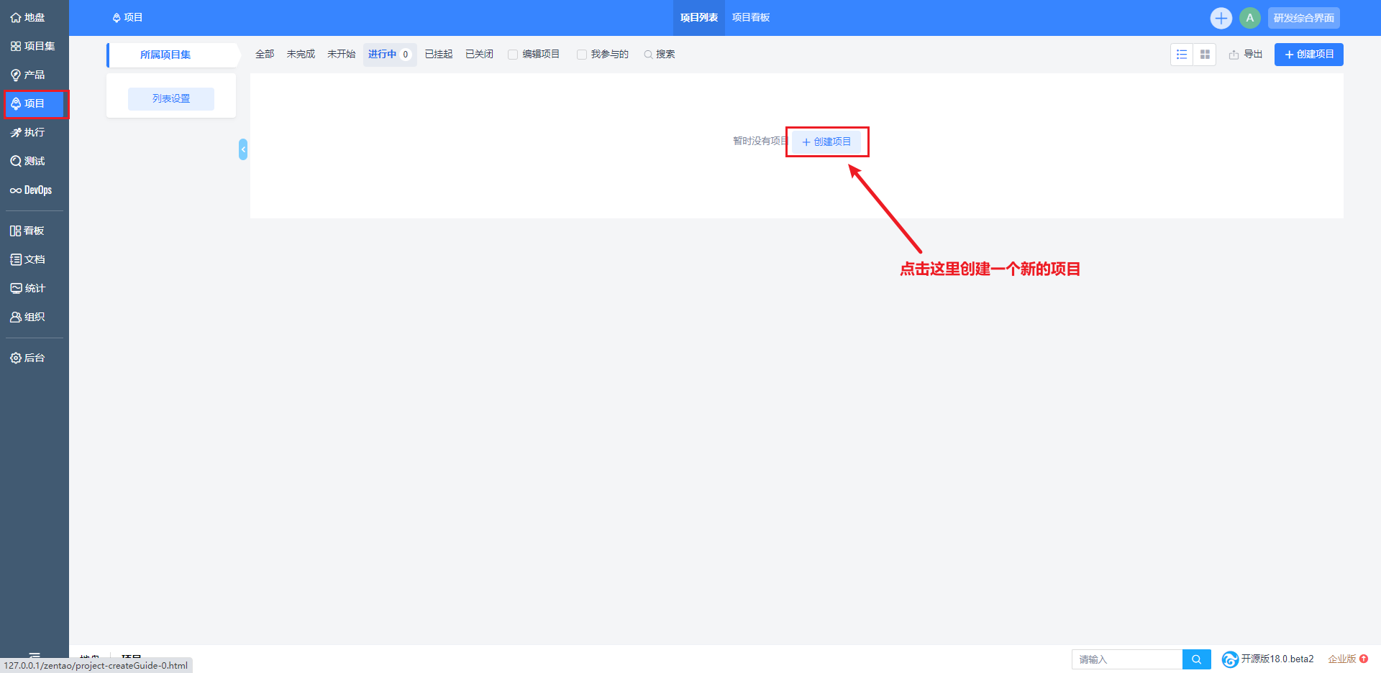Switch to 项目看板 tab
This screenshot has height=673, width=1381.
(751, 18)
